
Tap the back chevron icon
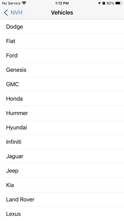point(6,13)
